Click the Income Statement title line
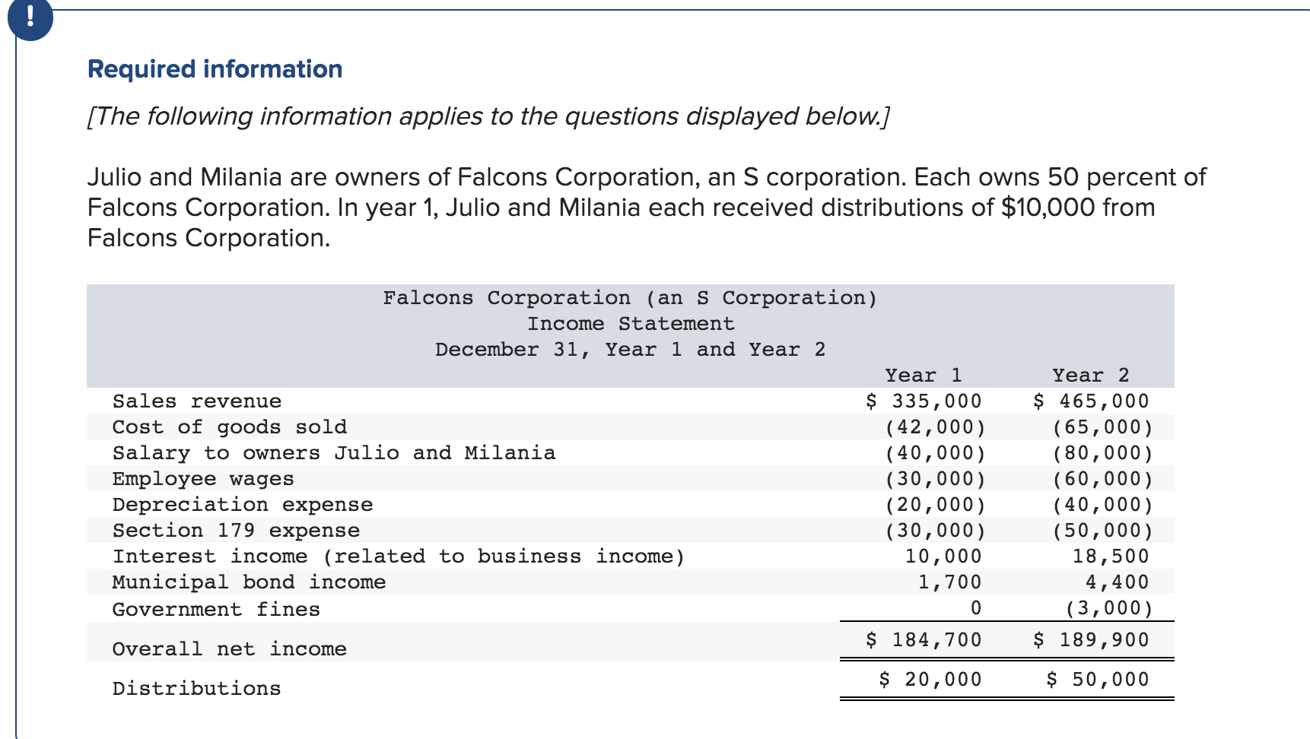The width and height of the screenshot is (1310, 739). 631,324
